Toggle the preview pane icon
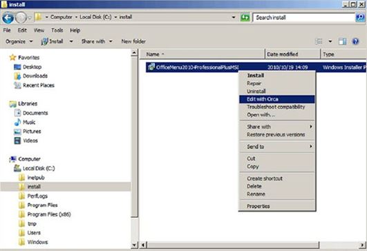 coord(342,41)
